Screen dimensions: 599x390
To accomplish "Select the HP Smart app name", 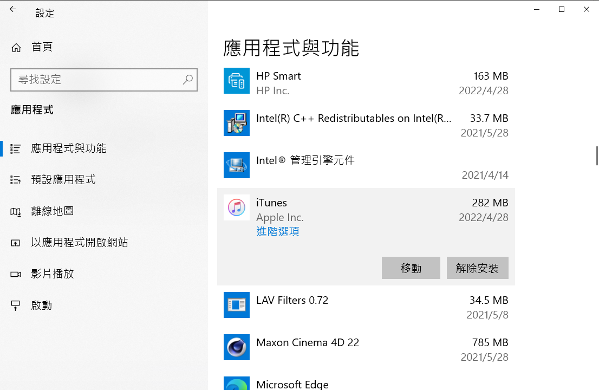I will (278, 76).
